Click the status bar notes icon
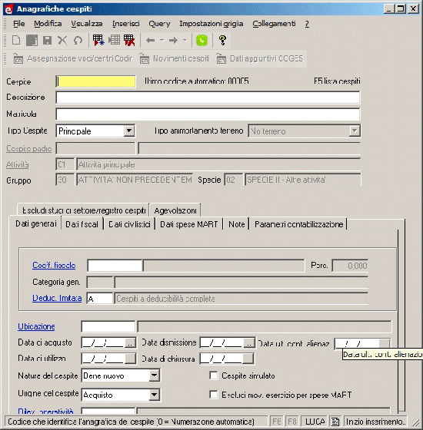Image resolution: width=423 pixels, height=430 pixels. pyautogui.click(x=335, y=422)
